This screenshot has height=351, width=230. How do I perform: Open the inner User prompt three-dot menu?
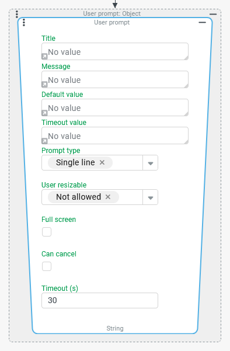coord(24,22)
